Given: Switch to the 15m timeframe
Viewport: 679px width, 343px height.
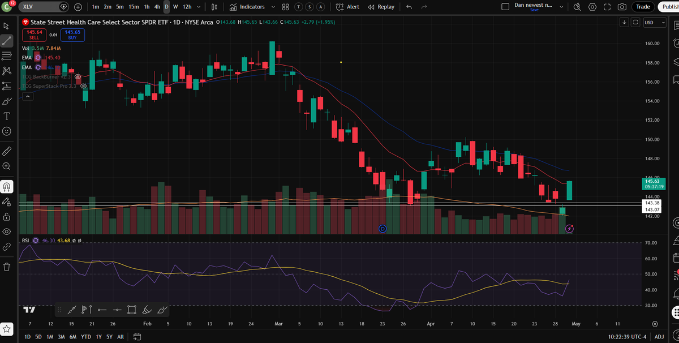Looking at the screenshot, I should click(x=134, y=7).
